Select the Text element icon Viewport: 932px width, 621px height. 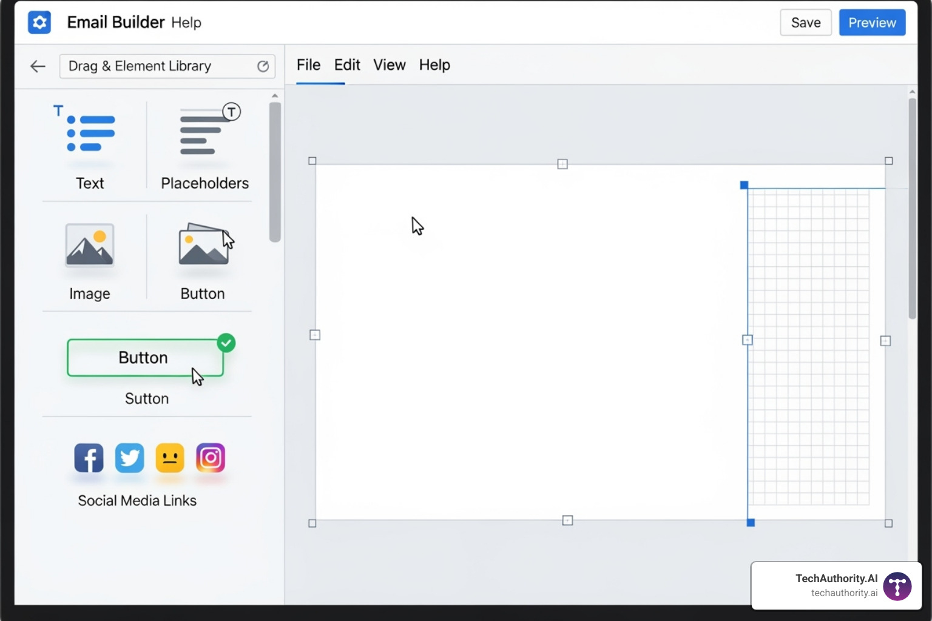(89, 133)
